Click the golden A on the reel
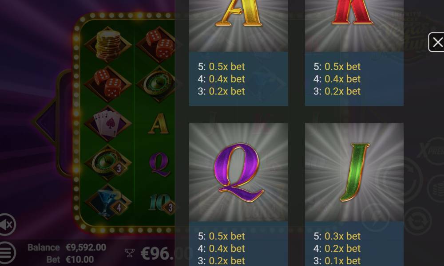 [x=159, y=124]
